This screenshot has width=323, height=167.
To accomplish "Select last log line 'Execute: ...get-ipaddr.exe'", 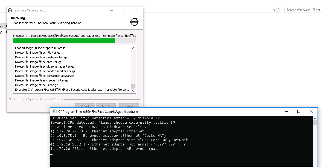I will pos(72,90).
